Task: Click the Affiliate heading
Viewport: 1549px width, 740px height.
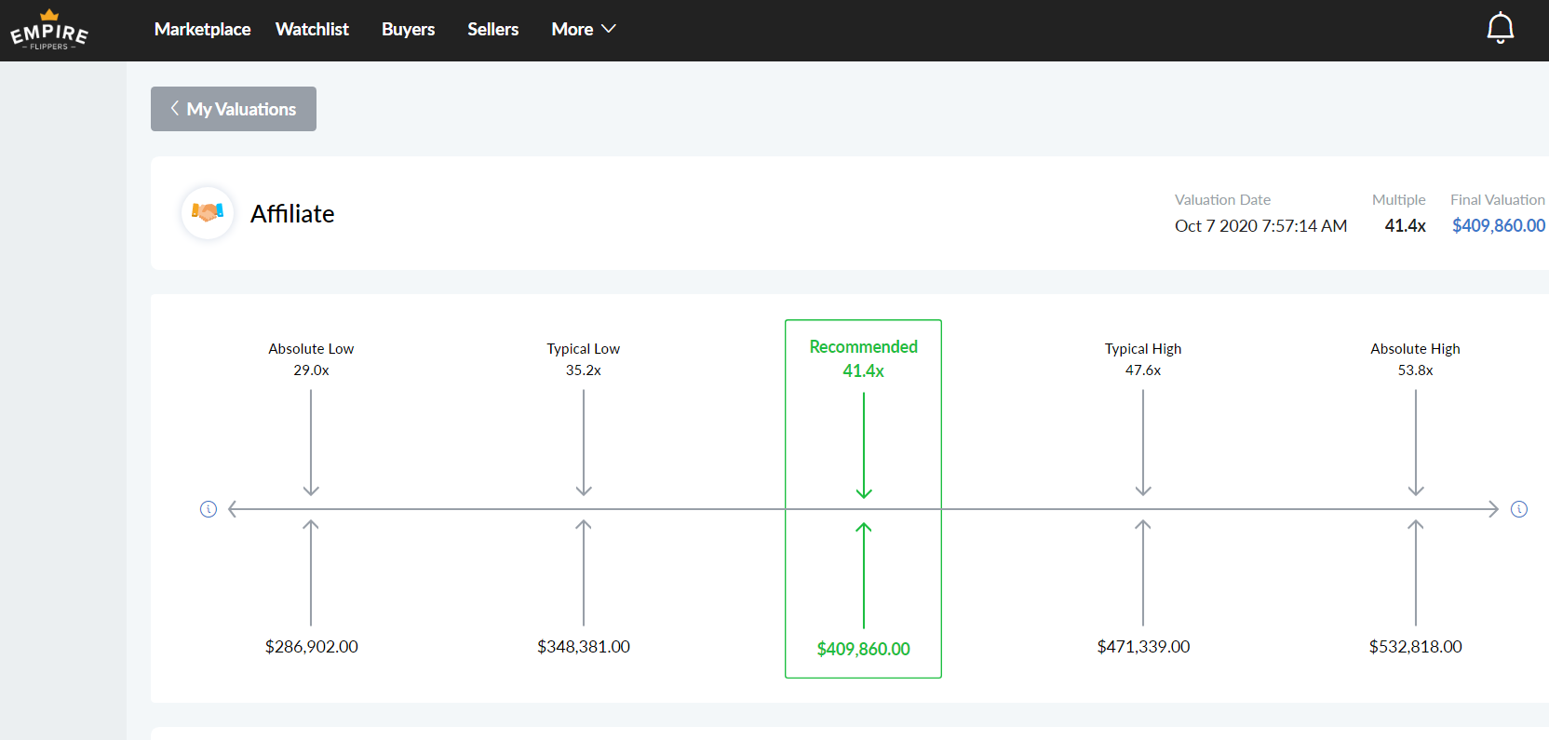Action: click(292, 213)
